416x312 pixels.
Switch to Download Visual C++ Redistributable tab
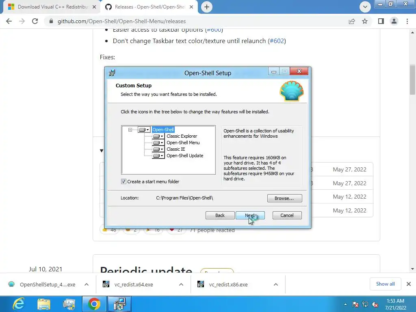[52, 7]
